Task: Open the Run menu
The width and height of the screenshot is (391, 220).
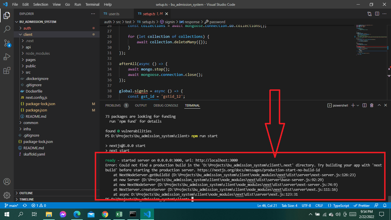Action: 78,5
